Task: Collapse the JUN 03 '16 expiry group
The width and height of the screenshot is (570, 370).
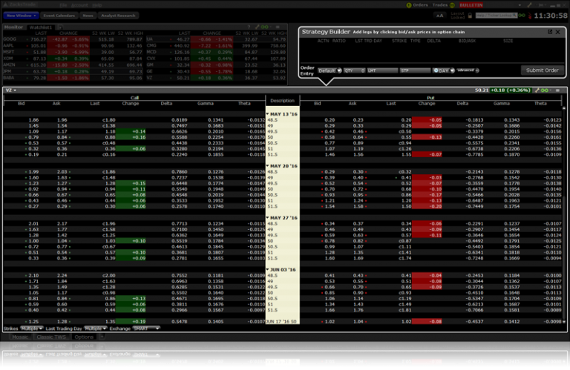Action: [x=267, y=270]
